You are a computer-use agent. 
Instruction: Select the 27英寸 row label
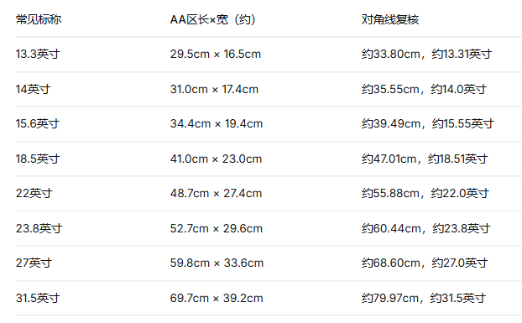[34, 263]
